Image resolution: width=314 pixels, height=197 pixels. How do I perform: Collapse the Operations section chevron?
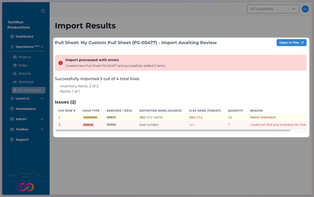pyautogui.click(x=42, y=47)
